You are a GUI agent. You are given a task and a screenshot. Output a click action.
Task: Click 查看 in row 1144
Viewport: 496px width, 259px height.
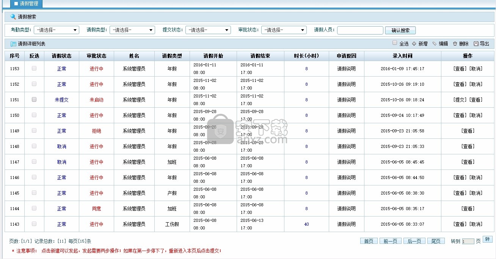(x=468, y=209)
